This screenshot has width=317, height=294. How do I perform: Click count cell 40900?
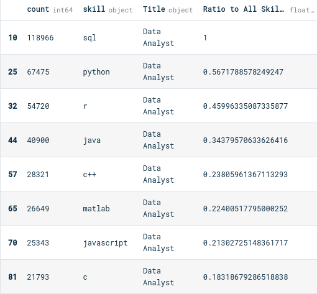[38, 140]
